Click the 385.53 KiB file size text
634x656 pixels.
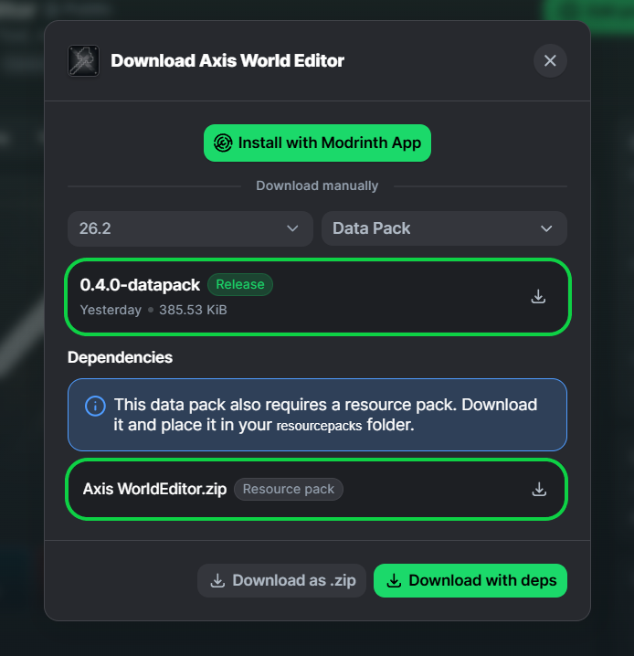(193, 310)
